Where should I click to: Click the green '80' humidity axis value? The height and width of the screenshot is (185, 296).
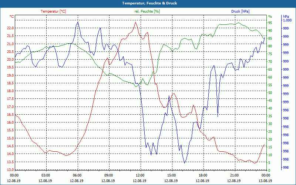click(270, 46)
